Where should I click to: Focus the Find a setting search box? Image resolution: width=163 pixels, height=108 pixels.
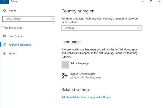click(29, 19)
